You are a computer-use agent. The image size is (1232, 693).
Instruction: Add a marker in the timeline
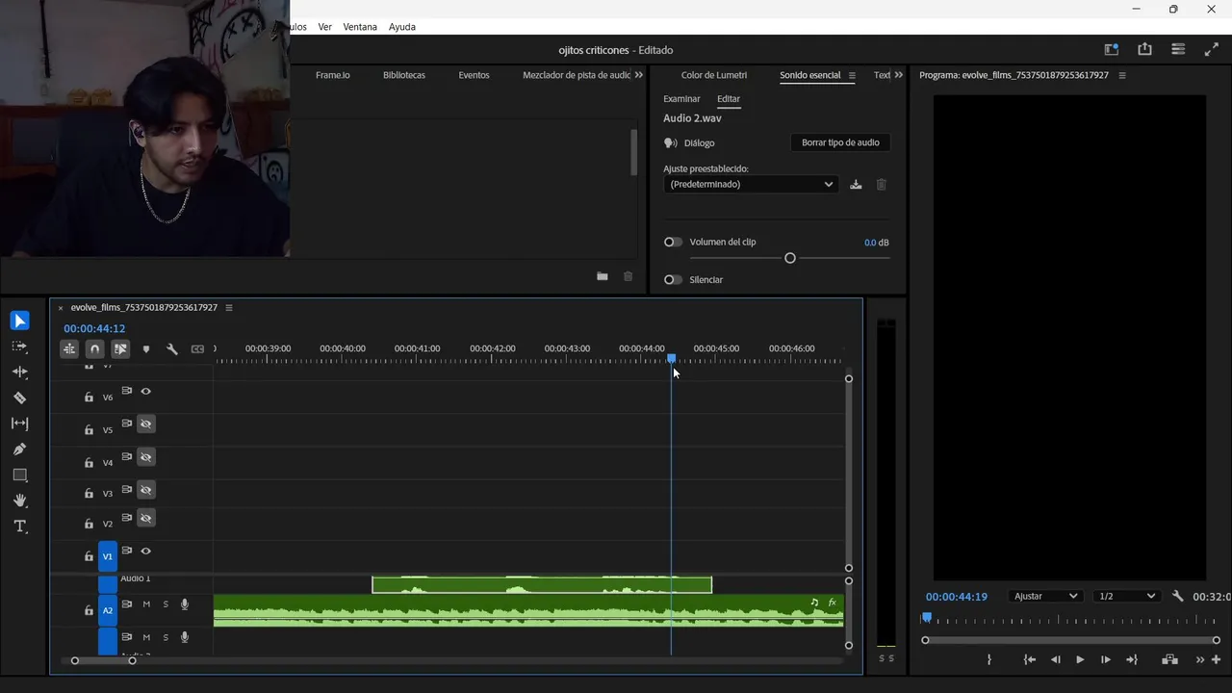146,349
